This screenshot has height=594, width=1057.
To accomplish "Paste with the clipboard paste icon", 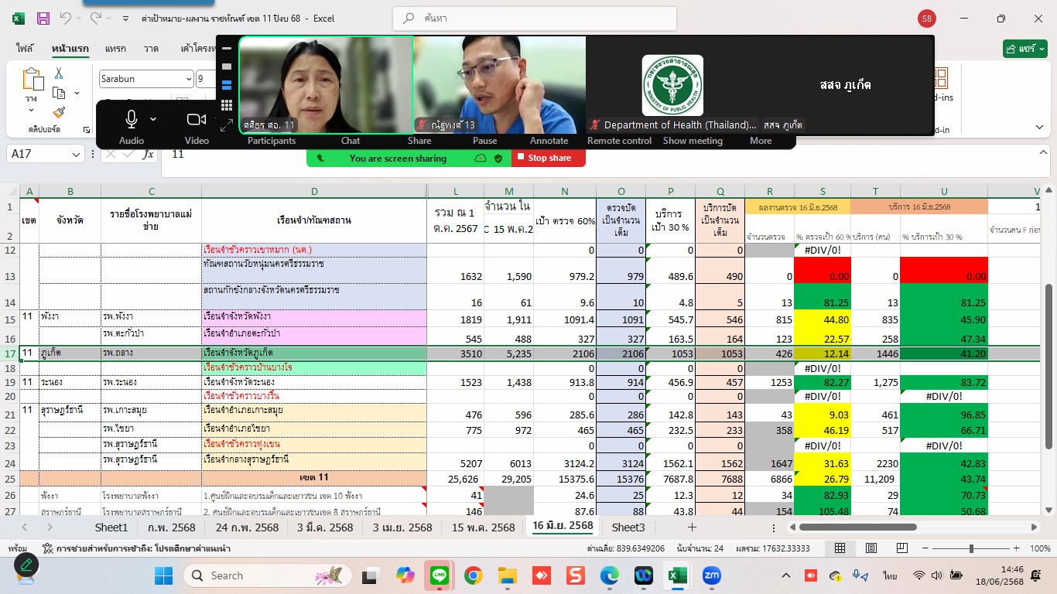I will click(32, 79).
